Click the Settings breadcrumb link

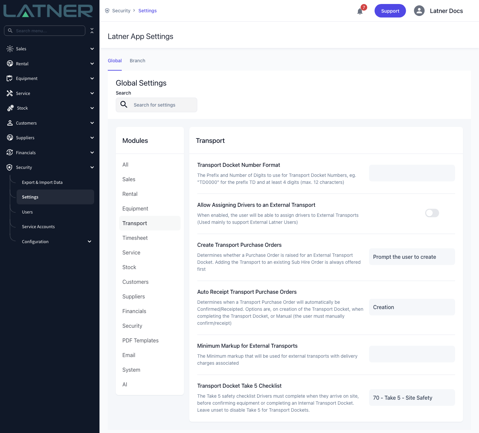click(x=147, y=11)
